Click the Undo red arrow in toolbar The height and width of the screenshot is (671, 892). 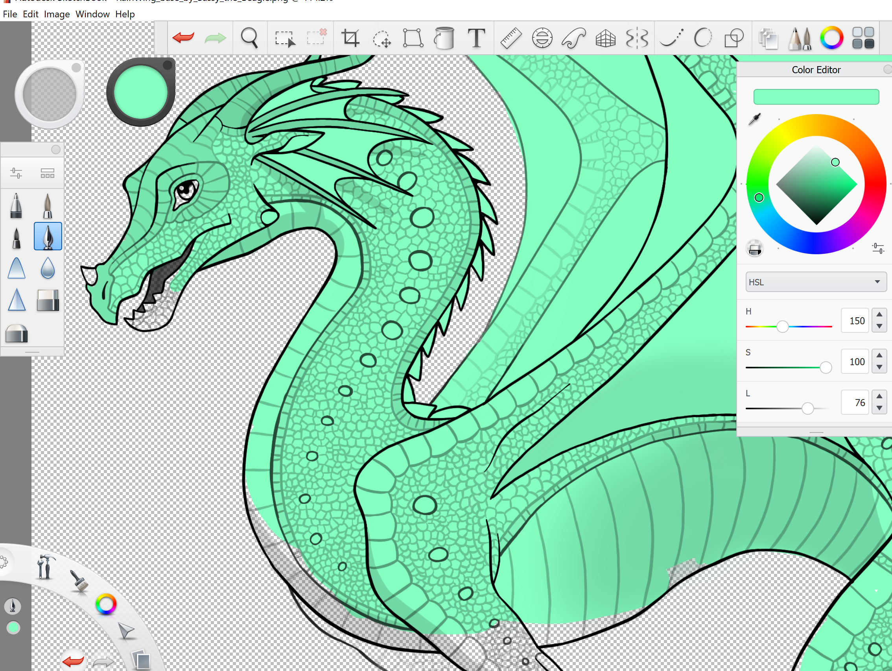183,38
